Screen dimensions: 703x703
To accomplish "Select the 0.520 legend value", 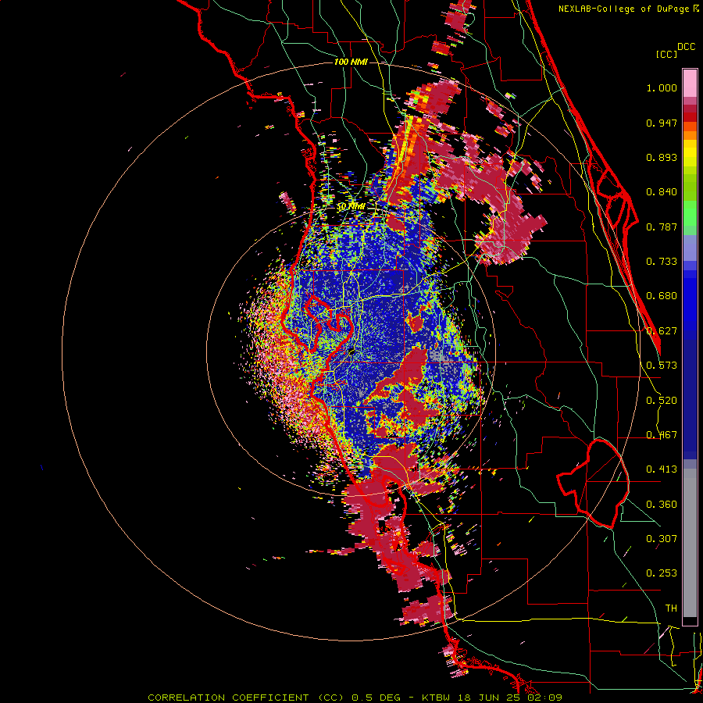I will pos(662,401).
